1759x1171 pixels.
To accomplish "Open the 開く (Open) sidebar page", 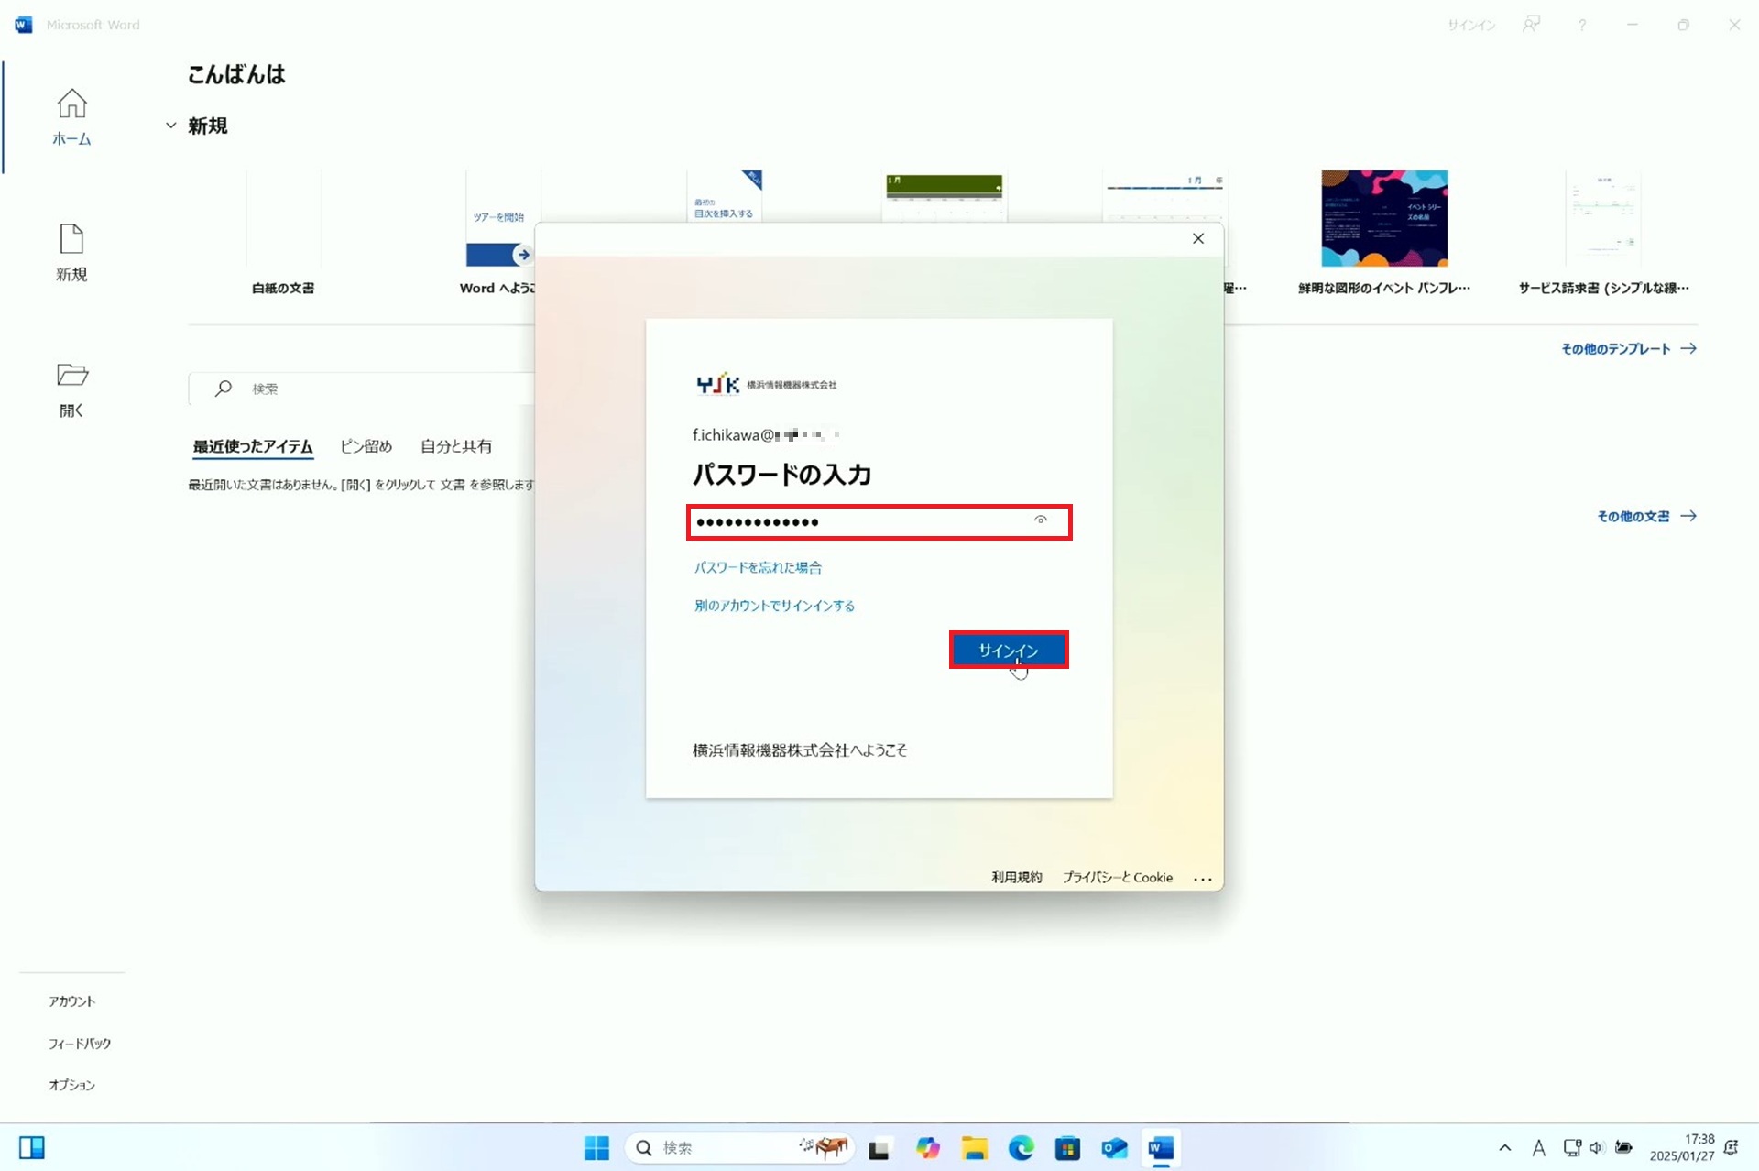I will 71,389.
